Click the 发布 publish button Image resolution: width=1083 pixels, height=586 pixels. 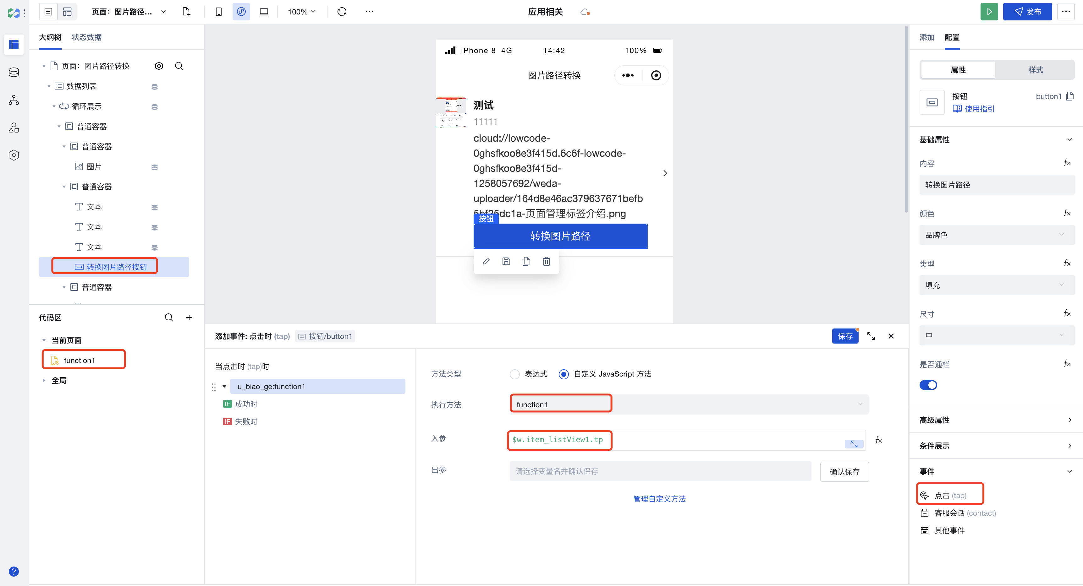1027,12
